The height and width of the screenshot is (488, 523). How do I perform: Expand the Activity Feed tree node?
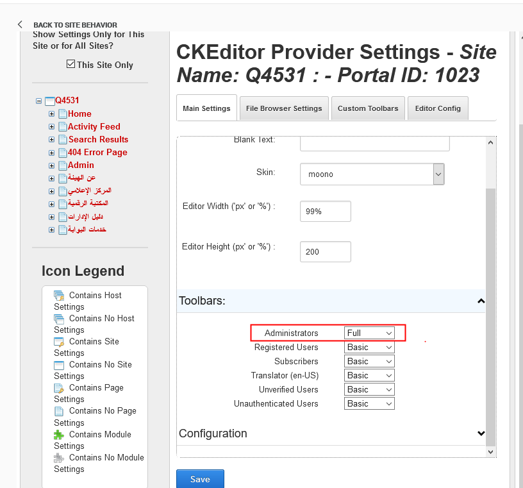(x=51, y=127)
